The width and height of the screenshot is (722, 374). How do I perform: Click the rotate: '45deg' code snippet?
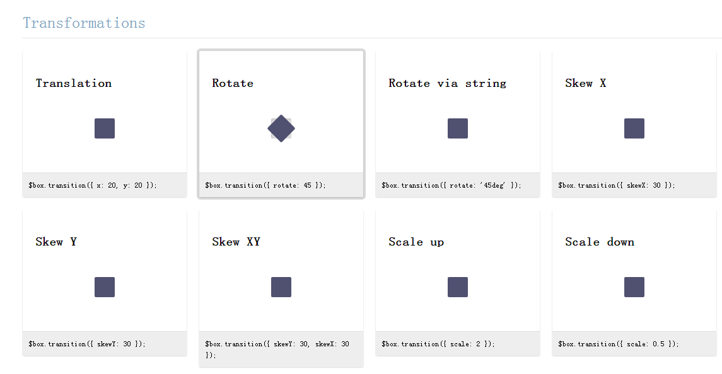click(x=451, y=185)
